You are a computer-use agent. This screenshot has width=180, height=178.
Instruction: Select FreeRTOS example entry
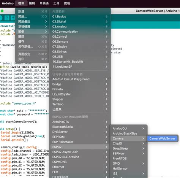[128, 159]
